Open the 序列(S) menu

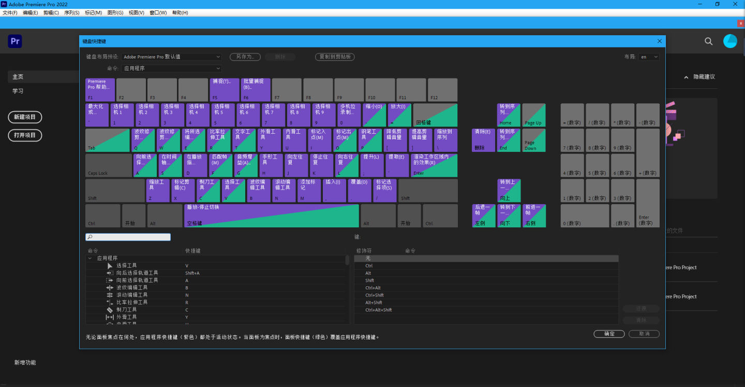(71, 12)
